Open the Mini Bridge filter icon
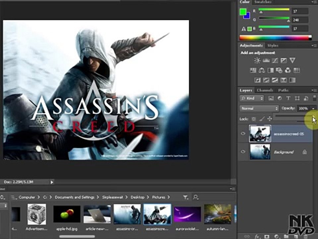This screenshot has height=239, width=318. pos(185,197)
